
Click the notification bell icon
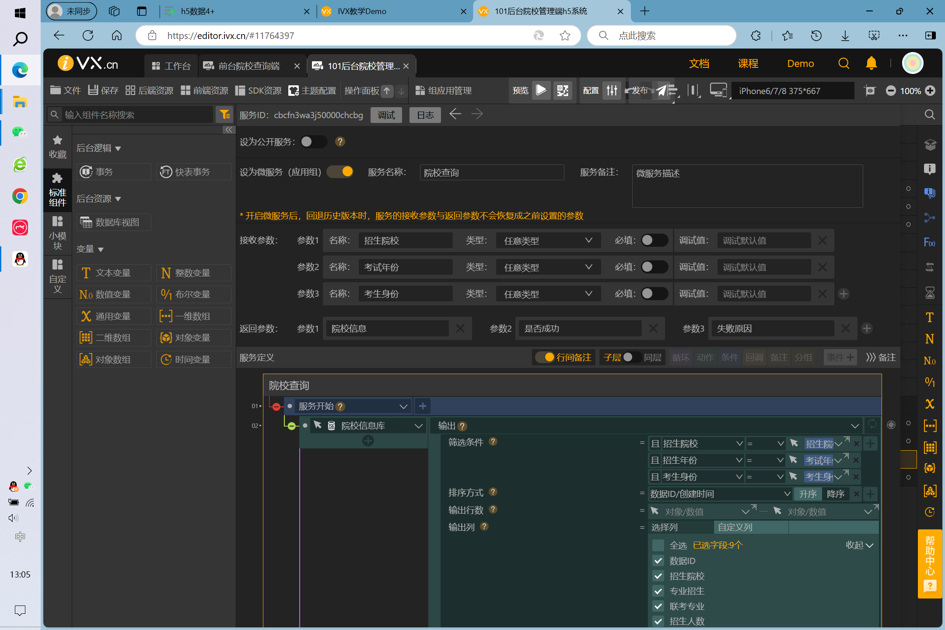(x=871, y=63)
